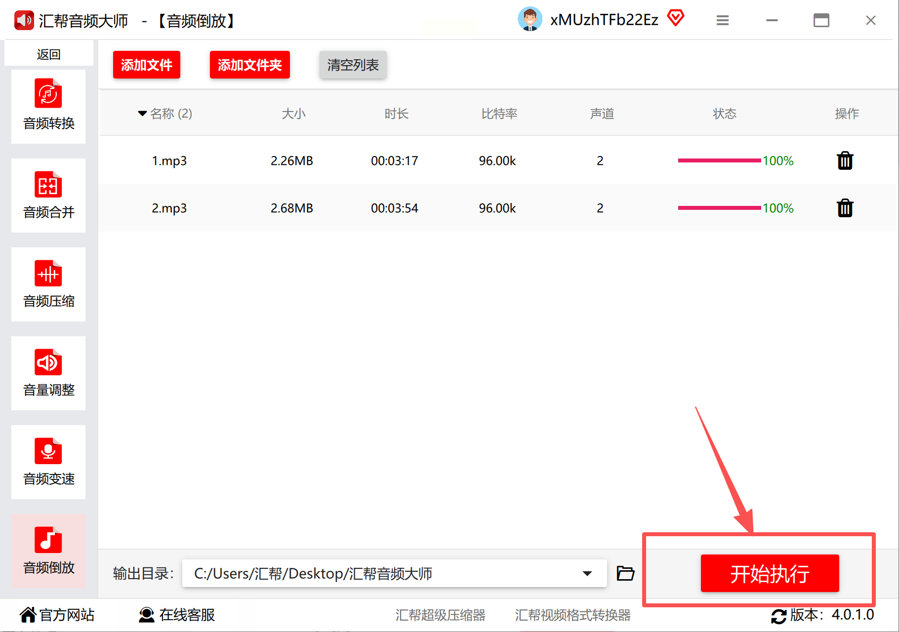Click the progress bar for 1.mp3
The height and width of the screenshot is (632, 899).
[719, 160]
